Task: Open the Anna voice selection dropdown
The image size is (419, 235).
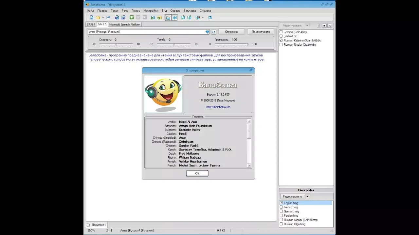Action: point(207,32)
